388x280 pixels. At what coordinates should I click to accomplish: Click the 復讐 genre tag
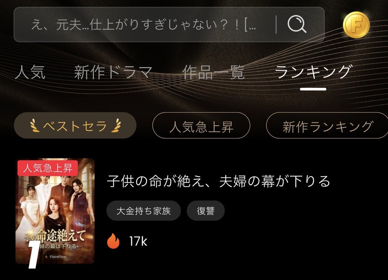(x=206, y=211)
